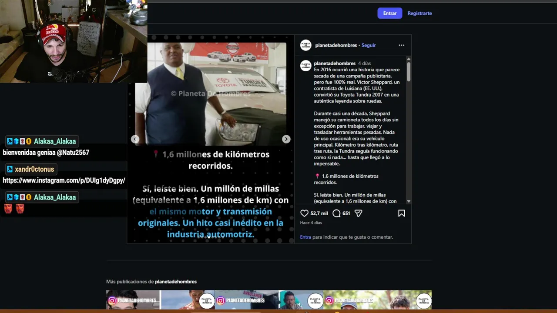
Task: Click xandr0ctonus username in chat
Action: click(34, 169)
